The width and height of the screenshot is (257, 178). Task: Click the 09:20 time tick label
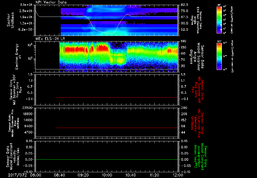(x=83, y=175)
